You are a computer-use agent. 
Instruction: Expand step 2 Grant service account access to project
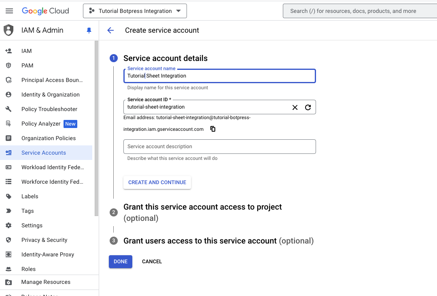(202, 207)
